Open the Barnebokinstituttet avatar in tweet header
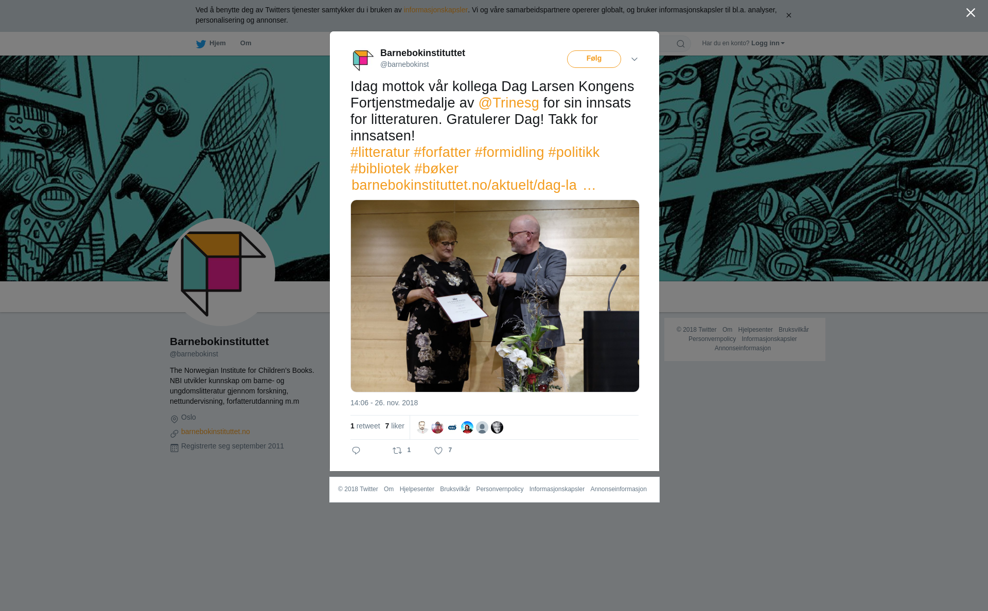The width and height of the screenshot is (988, 611). pyautogui.click(x=363, y=60)
